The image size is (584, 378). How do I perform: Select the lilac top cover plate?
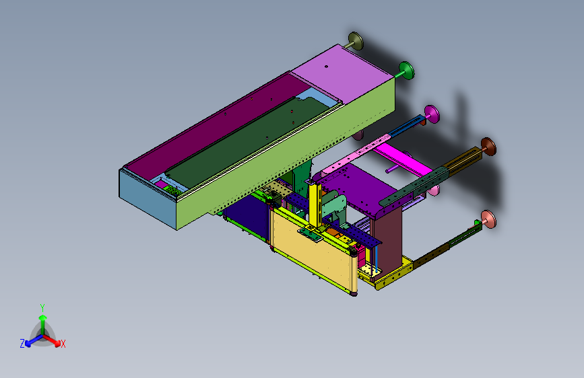[341, 73]
